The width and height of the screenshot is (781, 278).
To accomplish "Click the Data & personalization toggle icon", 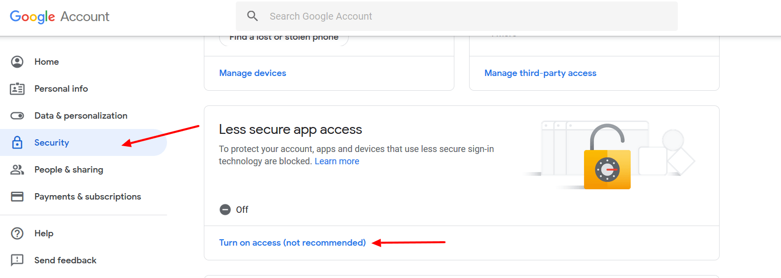I will (17, 116).
